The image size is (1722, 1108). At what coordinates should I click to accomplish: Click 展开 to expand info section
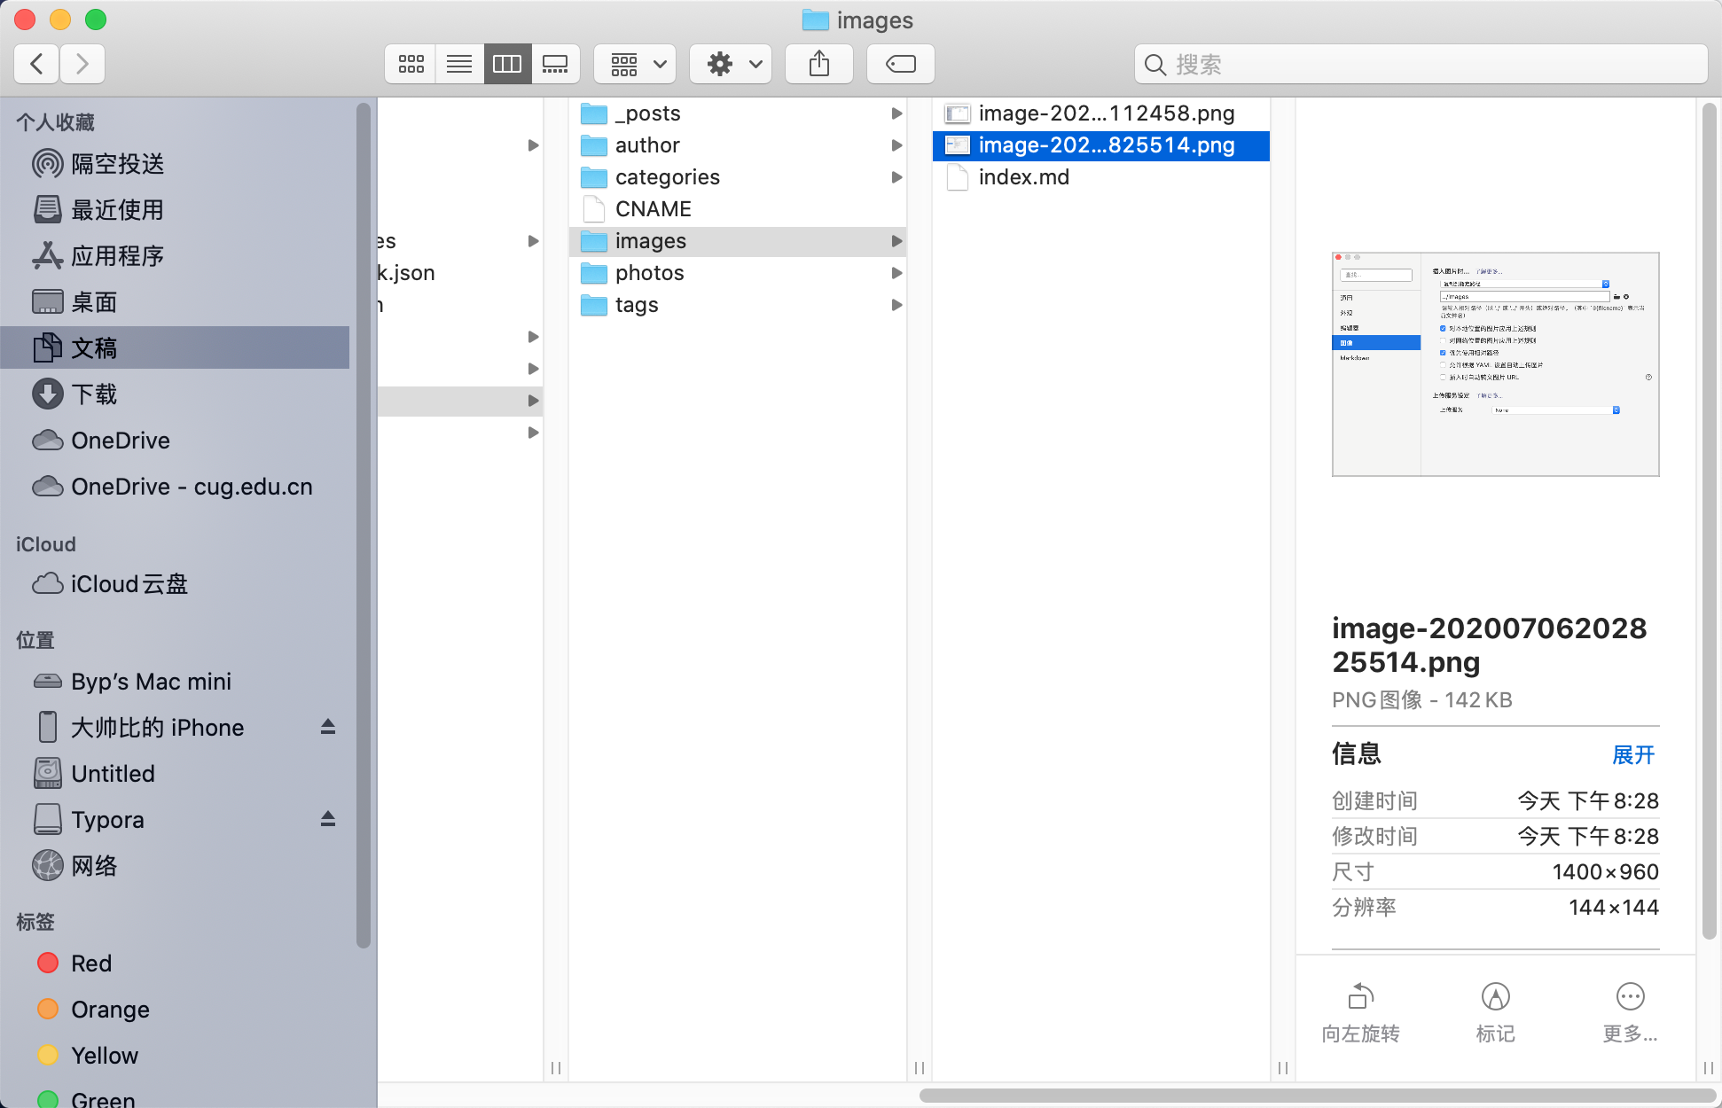1632,755
